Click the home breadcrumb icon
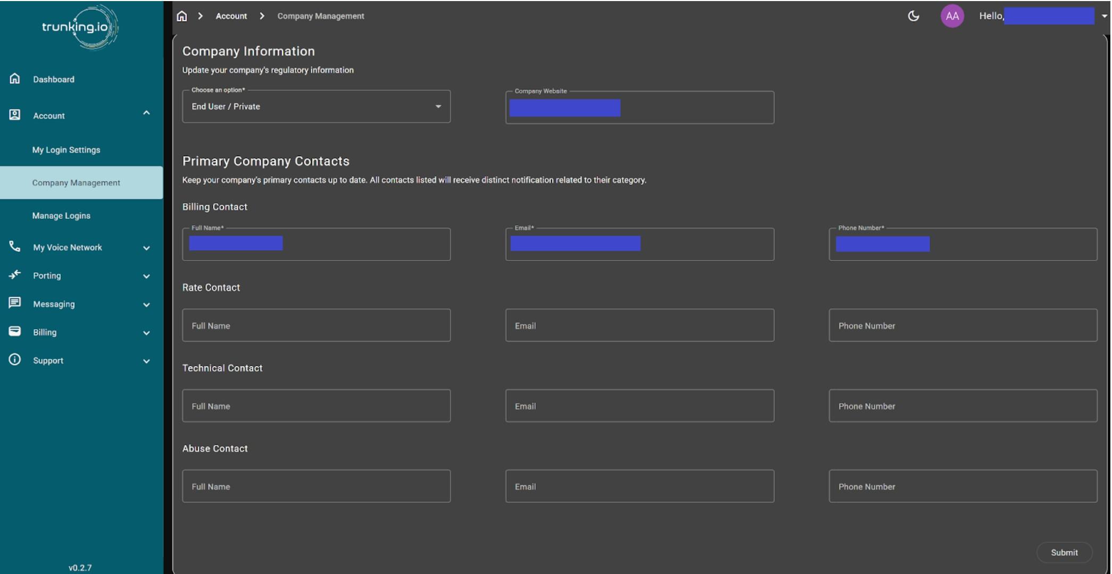1112x574 pixels. [182, 16]
